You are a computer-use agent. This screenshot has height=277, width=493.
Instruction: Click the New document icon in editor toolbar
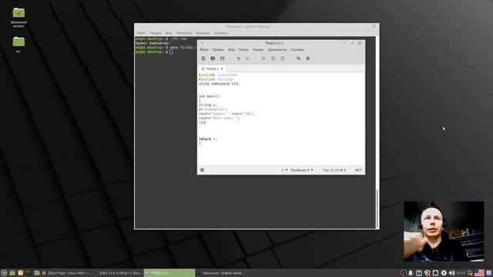[x=203, y=58]
